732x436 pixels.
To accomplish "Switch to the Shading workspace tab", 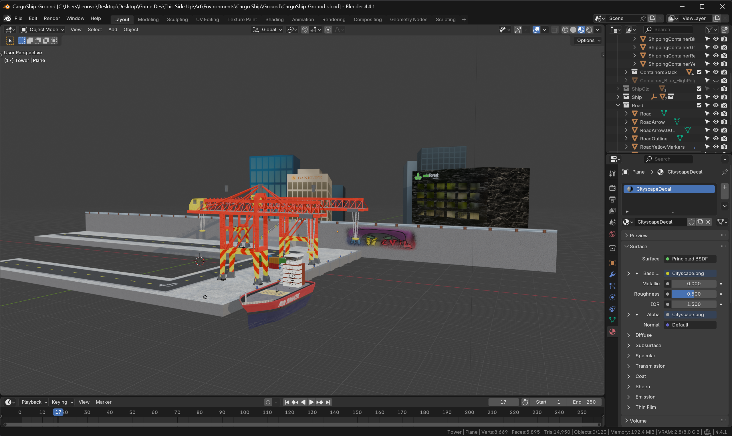I will click(274, 19).
